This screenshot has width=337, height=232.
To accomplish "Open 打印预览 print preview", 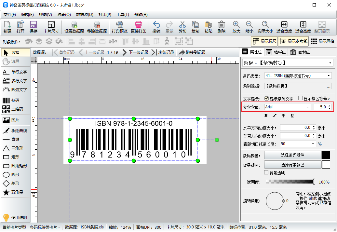I will pyautogui.click(x=119, y=27).
